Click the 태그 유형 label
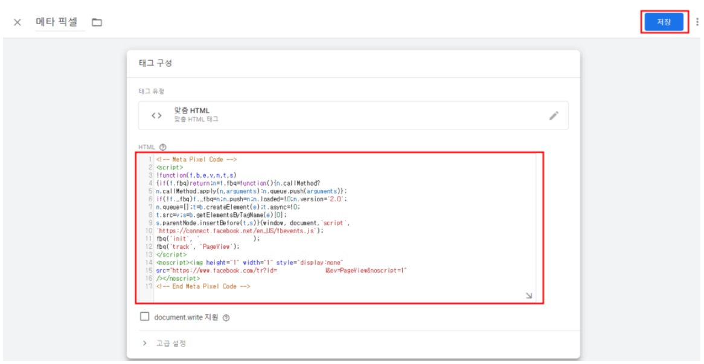Viewport: 704px width, 364px height. 152,92
